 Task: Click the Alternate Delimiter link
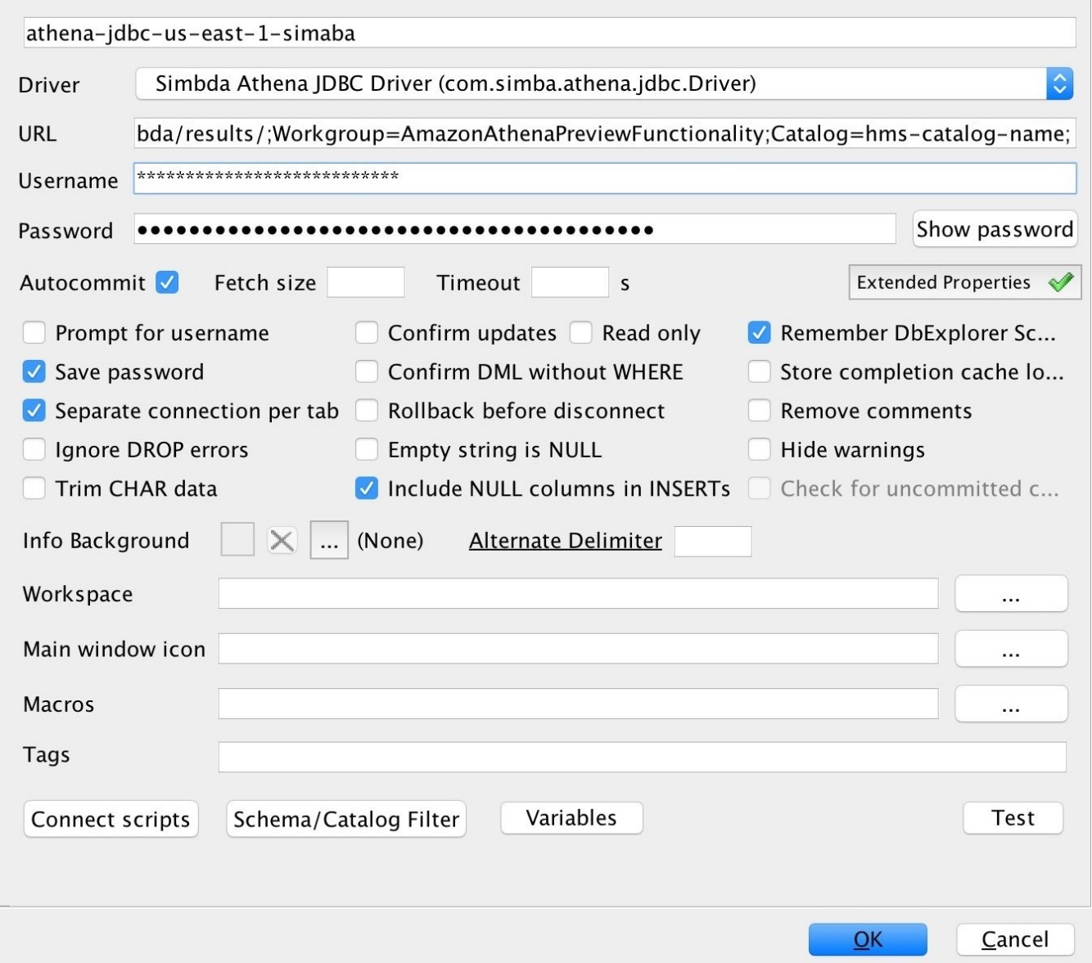point(564,540)
